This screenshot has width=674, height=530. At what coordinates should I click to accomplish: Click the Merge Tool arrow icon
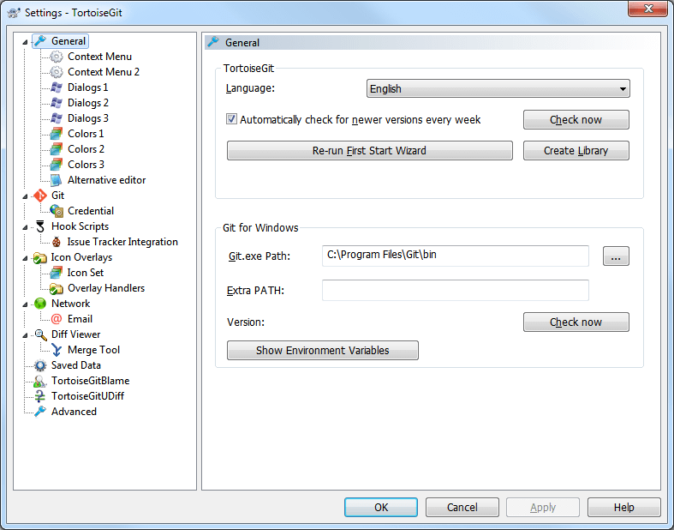click(57, 350)
